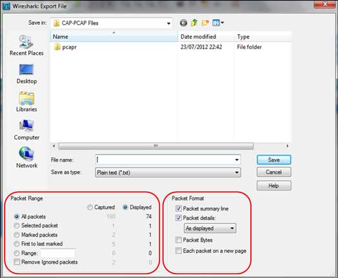338x278 pixels.
Task: Click the Save button
Action: click(273, 160)
